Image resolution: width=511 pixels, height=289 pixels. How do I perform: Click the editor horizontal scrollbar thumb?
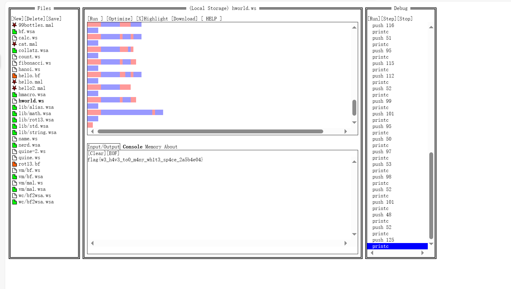click(210, 131)
